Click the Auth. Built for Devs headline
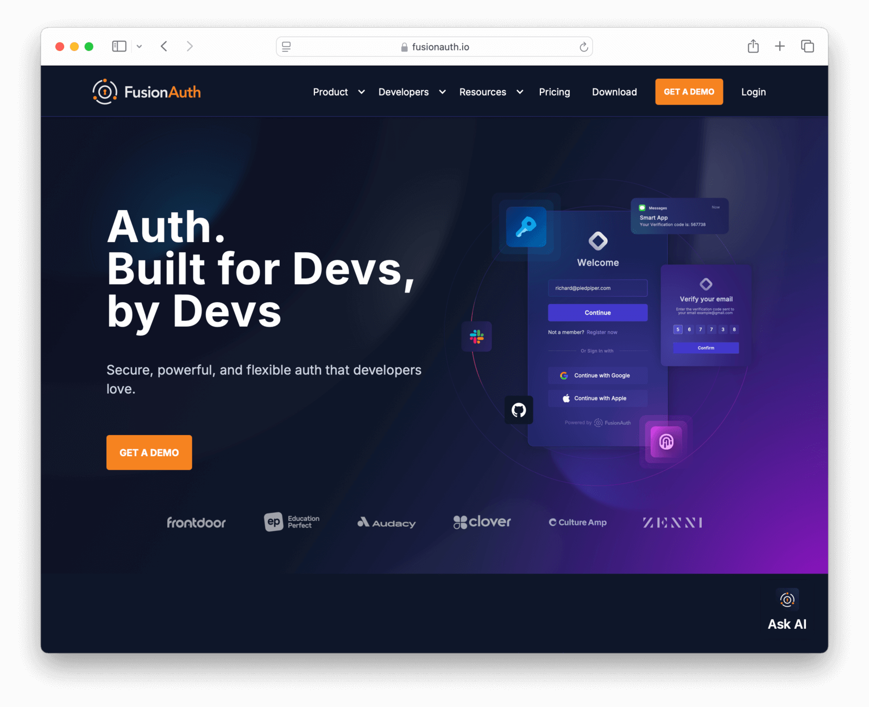Screen dimensions: 869x707 point(261,269)
